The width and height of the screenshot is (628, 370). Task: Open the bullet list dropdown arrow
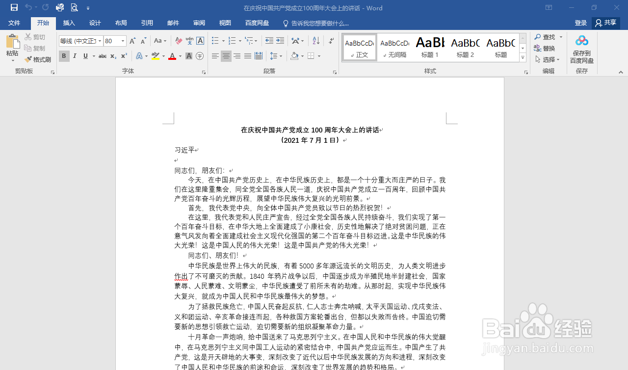[223, 41]
